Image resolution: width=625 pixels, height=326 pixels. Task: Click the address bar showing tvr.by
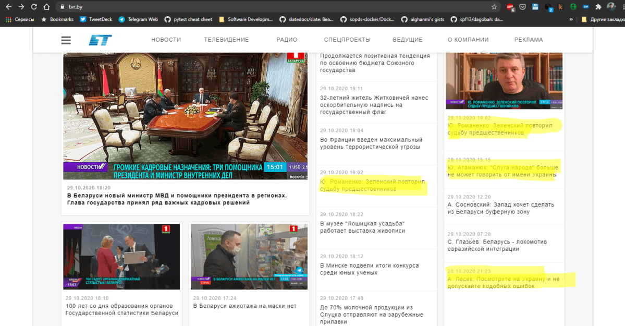261,7
